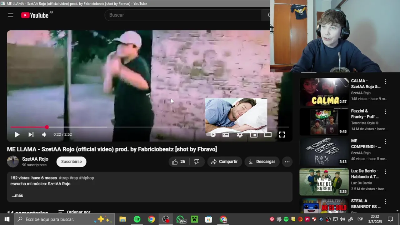
Task: Open Spotify from the taskbar
Action: (x=137, y=219)
